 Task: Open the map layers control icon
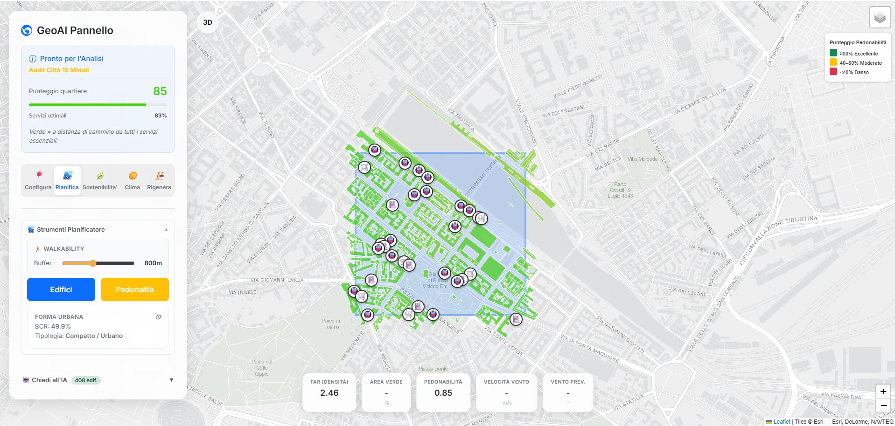pos(880,18)
